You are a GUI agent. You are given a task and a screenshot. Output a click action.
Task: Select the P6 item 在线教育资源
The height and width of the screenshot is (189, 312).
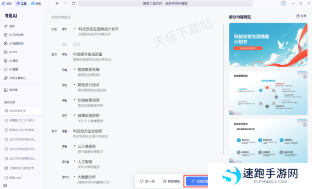click(x=88, y=100)
